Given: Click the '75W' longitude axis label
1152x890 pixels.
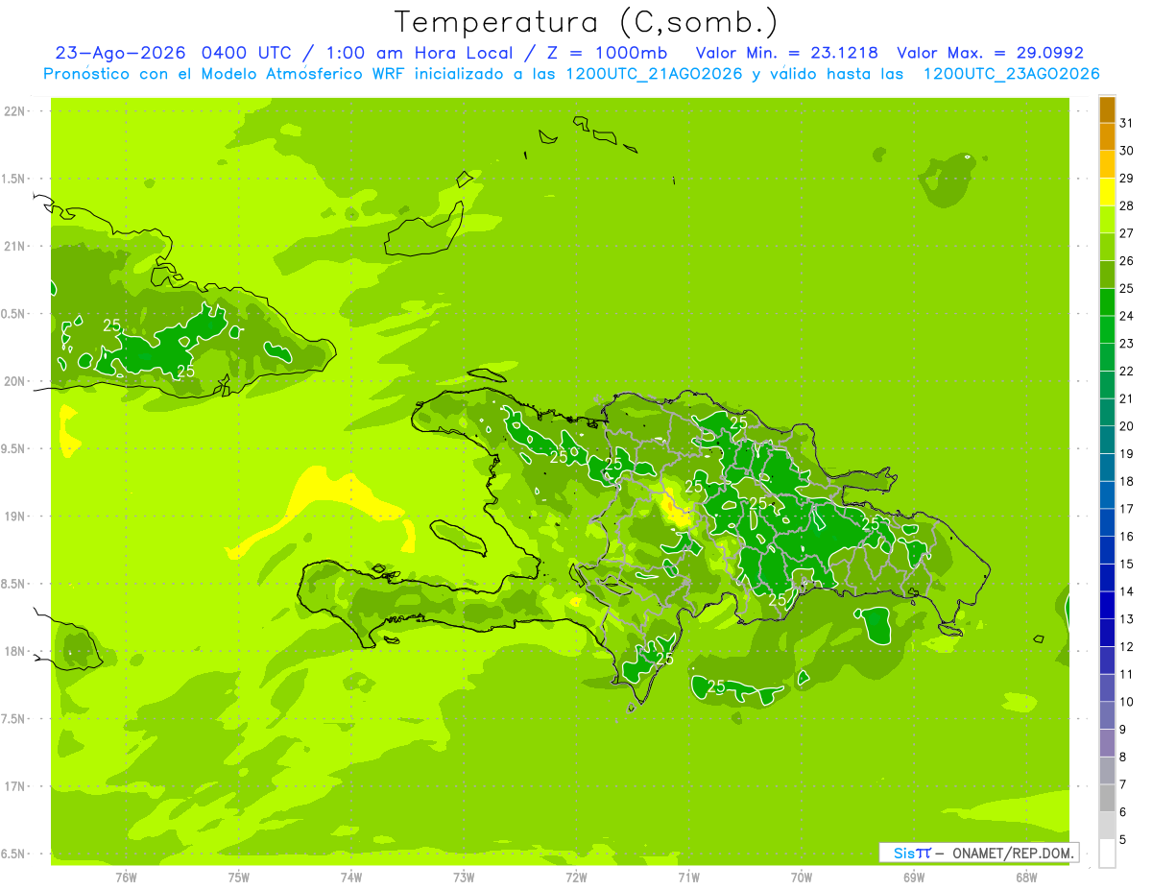Looking at the screenshot, I should pyautogui.click(x=239, y=877).
